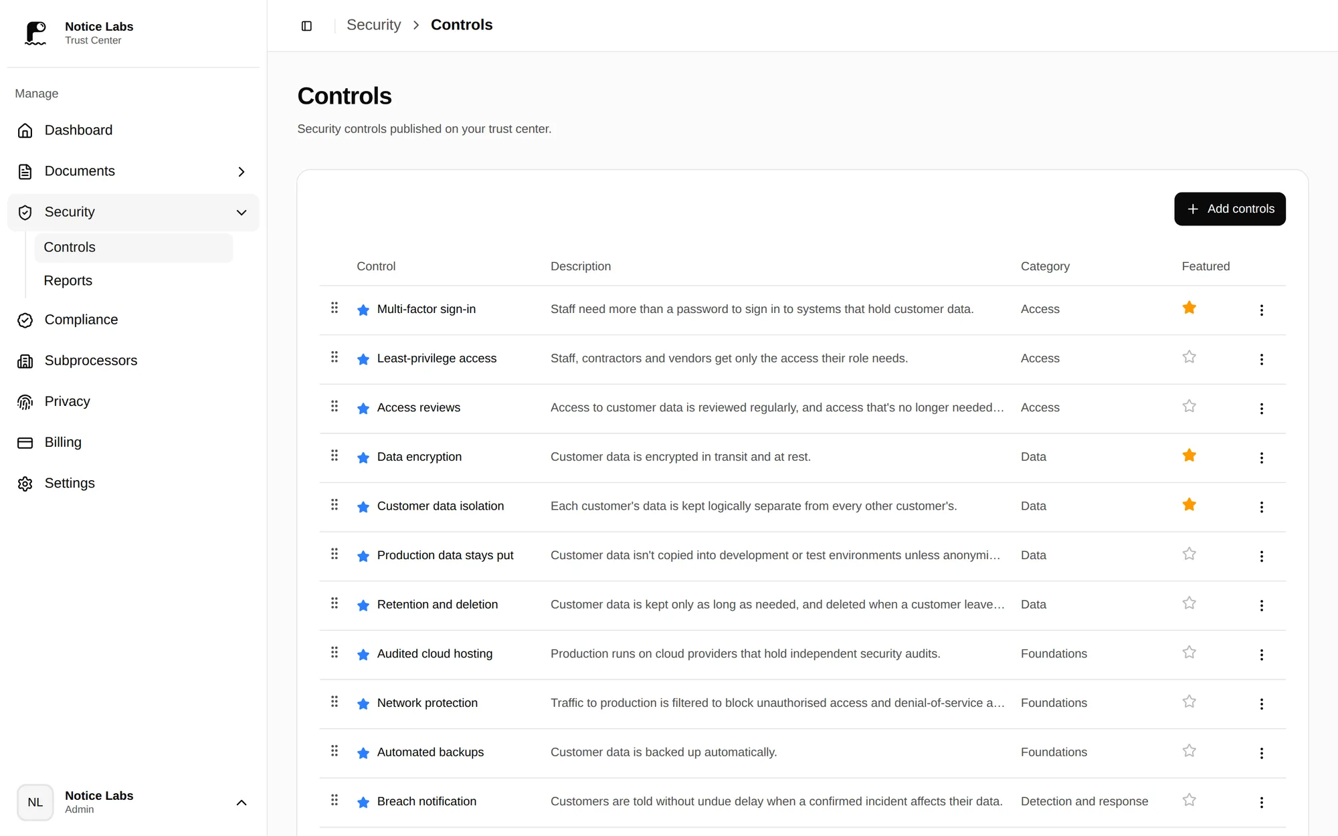
Task: Click the drag handle for Production data stays put
Action: (334, 554)
